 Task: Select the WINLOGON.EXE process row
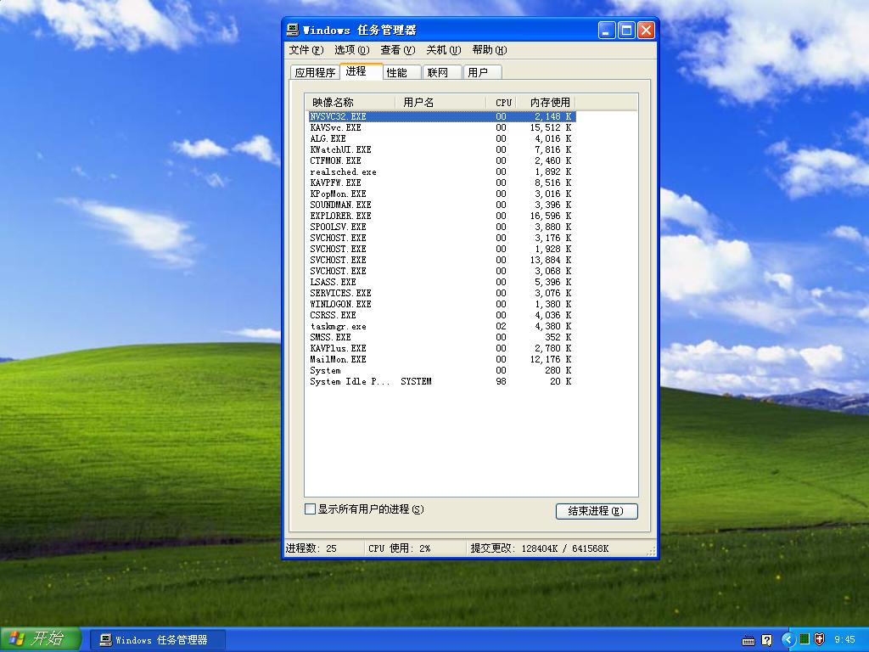[442, 304]
